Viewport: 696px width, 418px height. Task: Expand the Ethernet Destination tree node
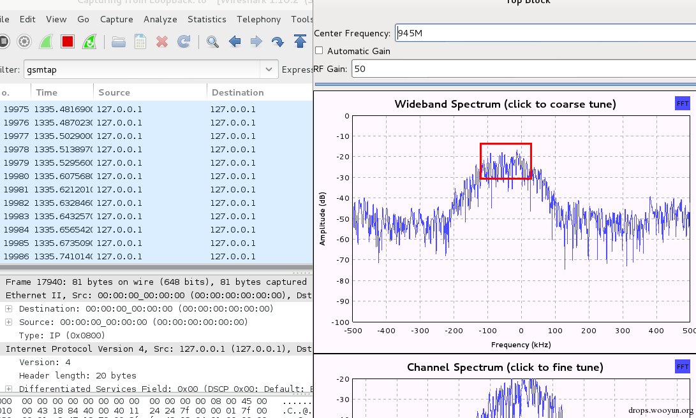pyautogui.click(x=9, y=309)
